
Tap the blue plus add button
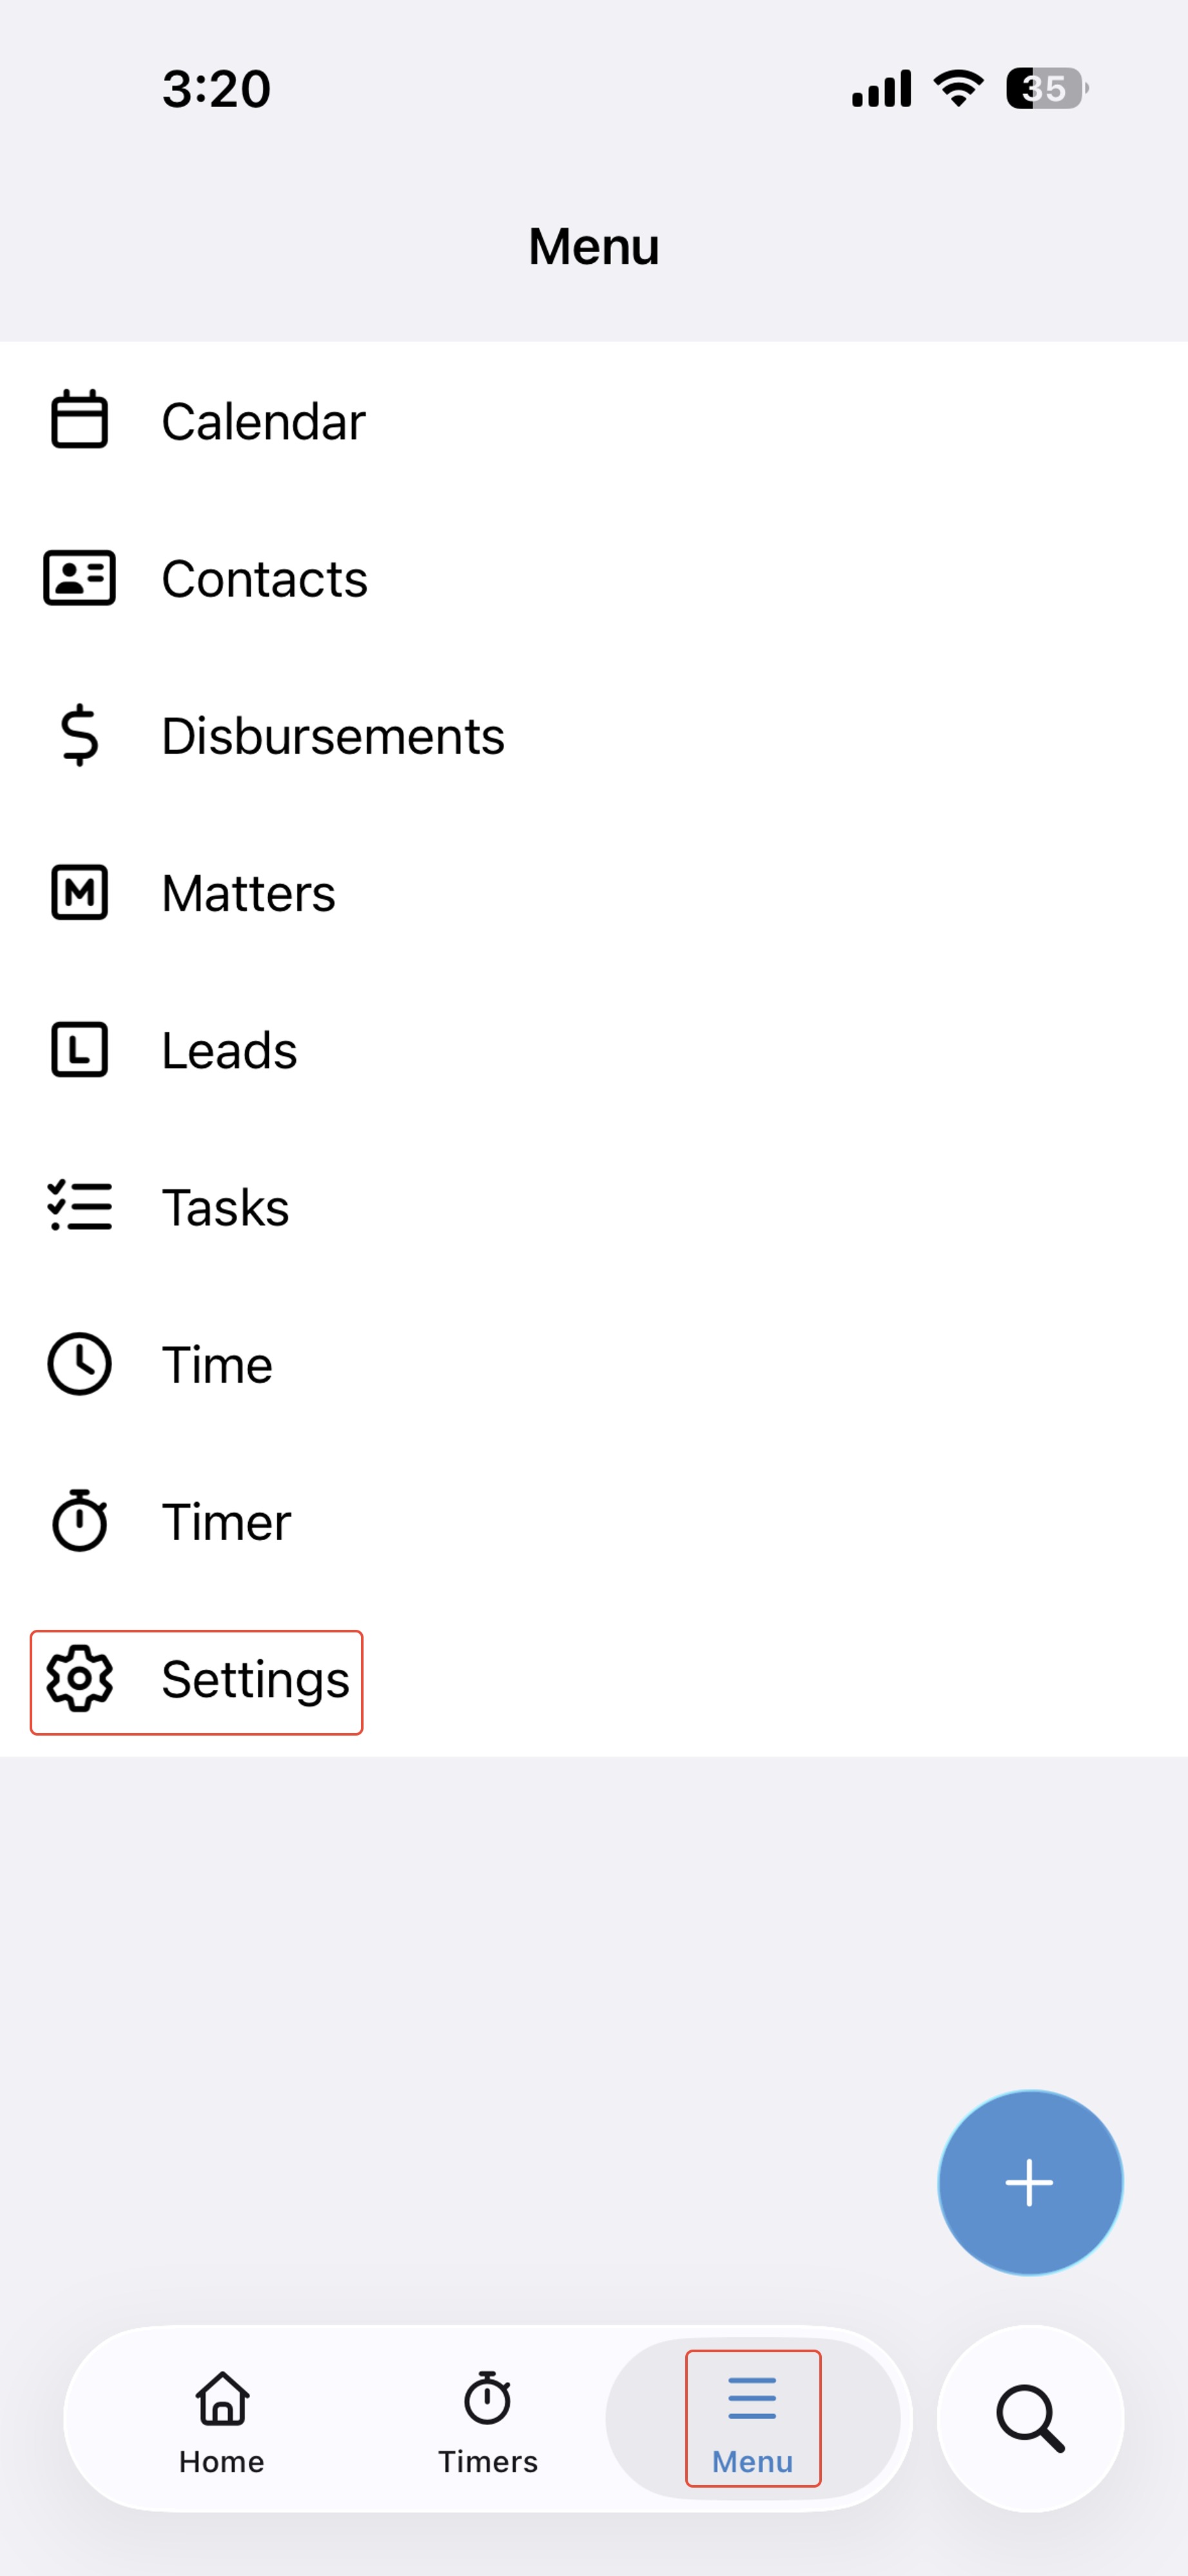tap(1030, 2182)
